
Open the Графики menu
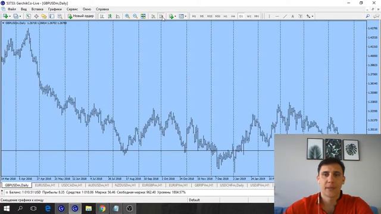55,10
